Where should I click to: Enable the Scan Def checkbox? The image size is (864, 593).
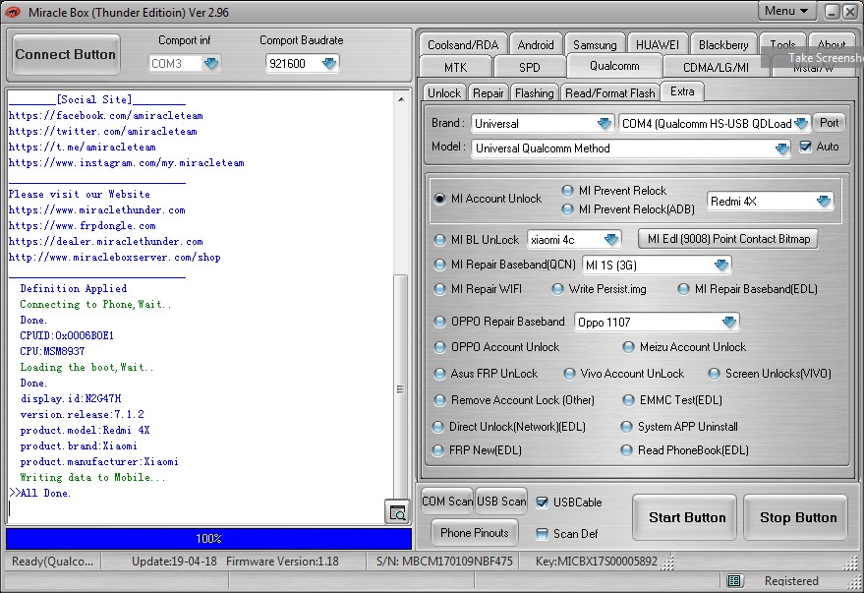(543, 533)
